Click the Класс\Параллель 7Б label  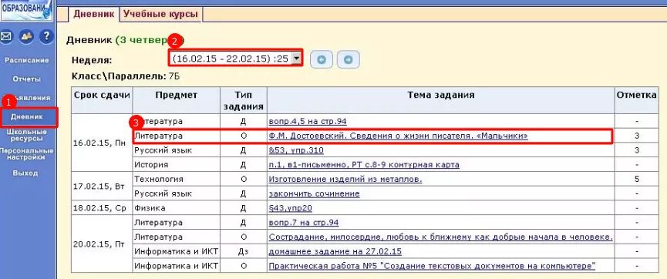[126, 77]
